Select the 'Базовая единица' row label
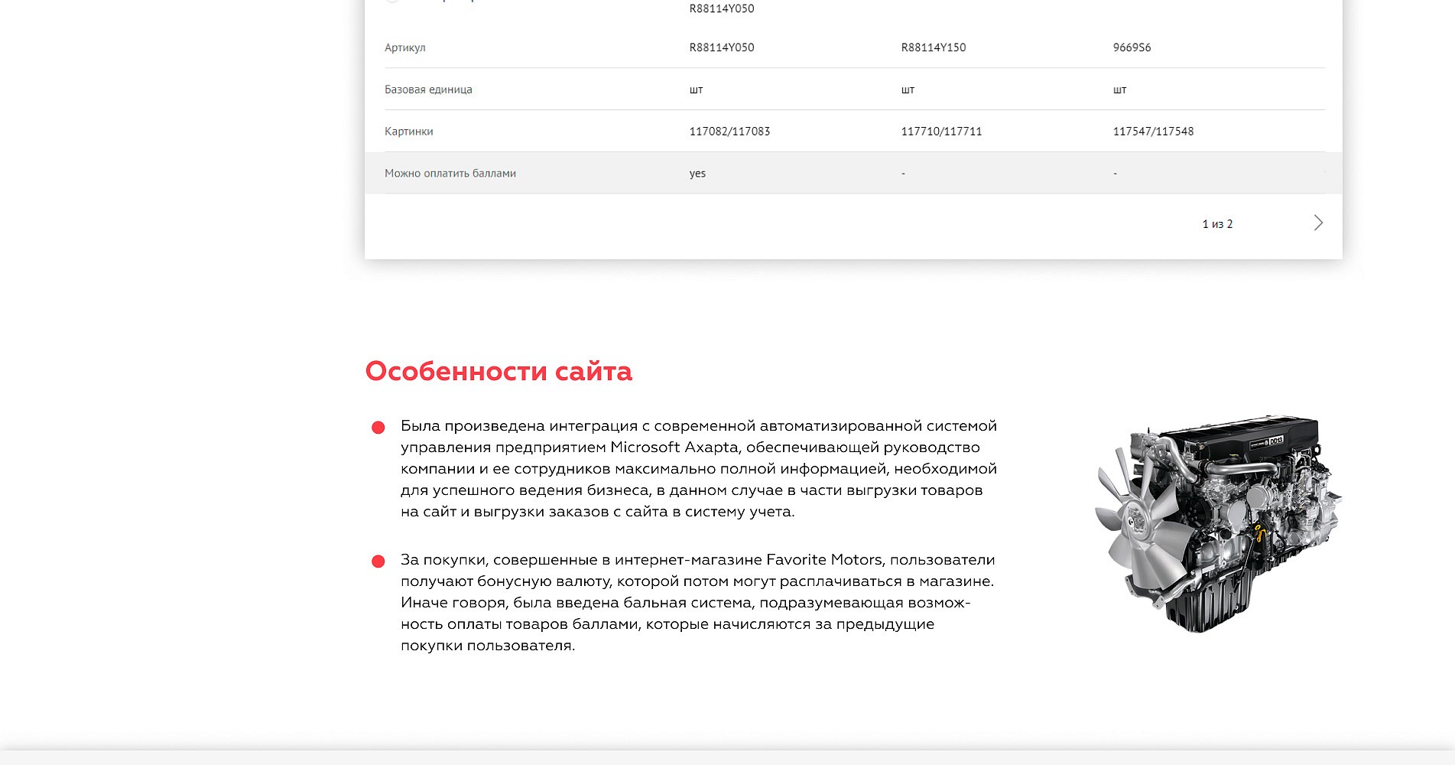Viewport: 1455px width, 765px height. click(428, 90)
